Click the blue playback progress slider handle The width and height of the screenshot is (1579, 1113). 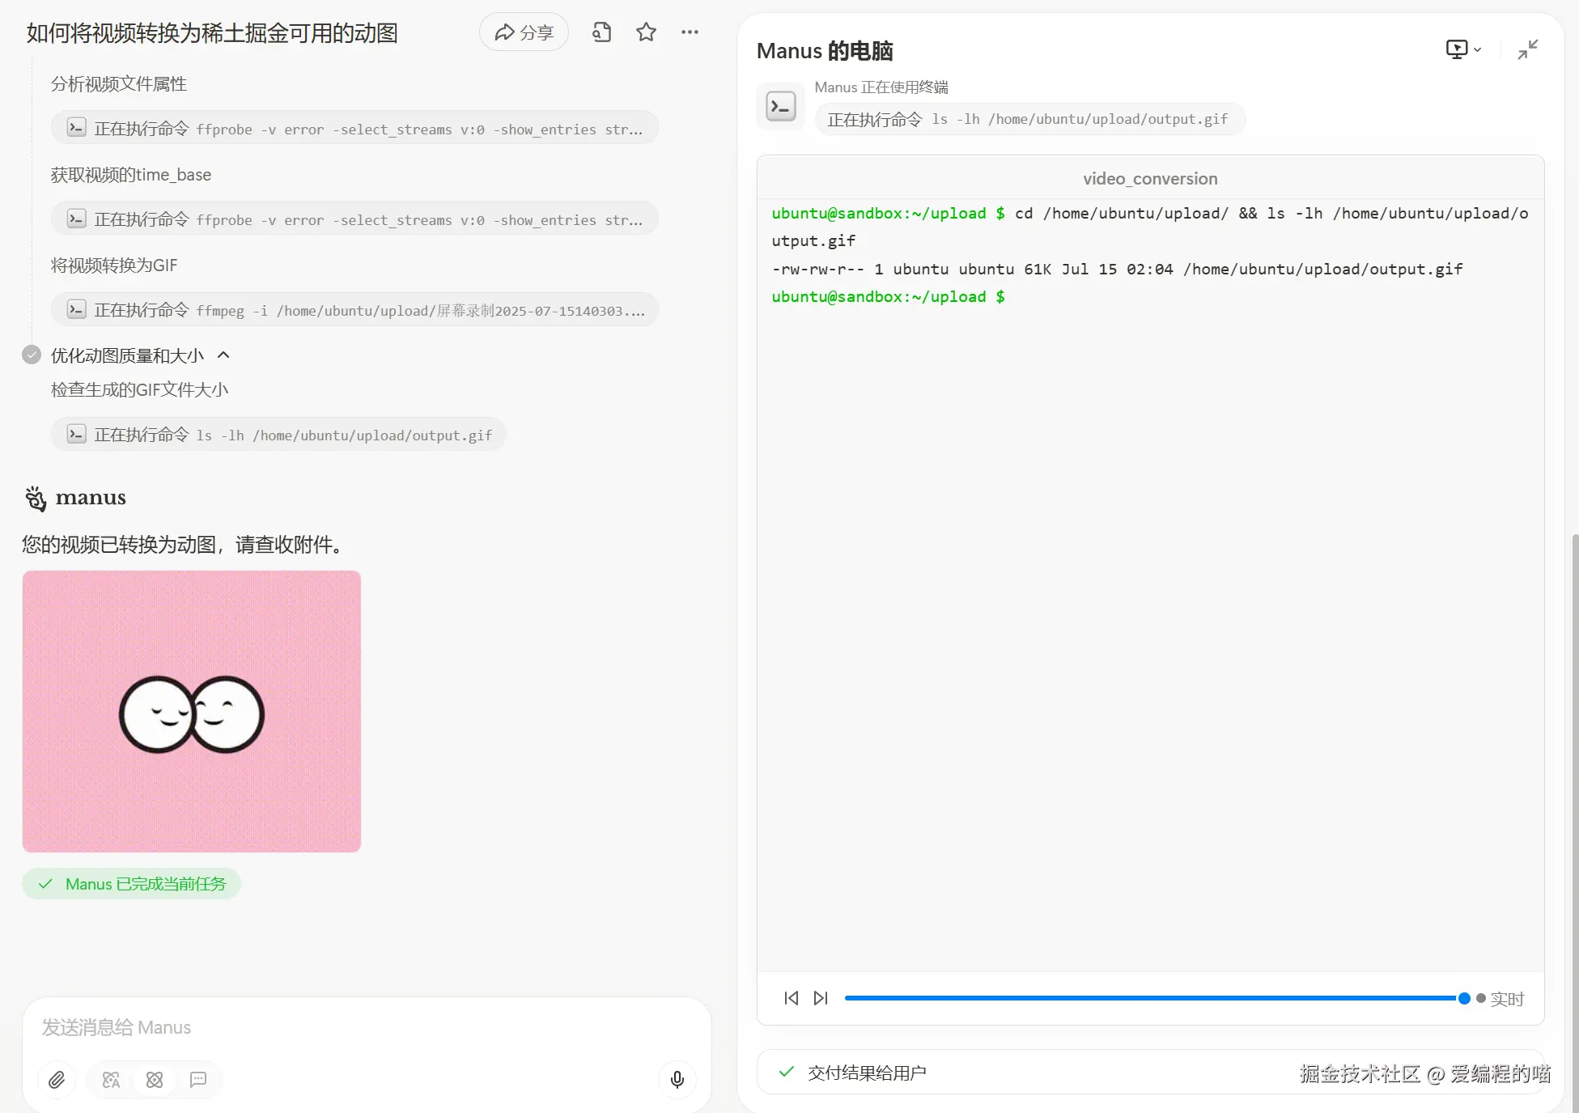[x=1463, y=998]
